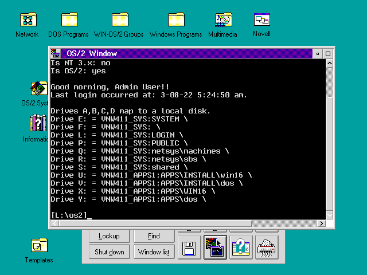
Task: Click the Drive Q: netsys\machines line
Action: pyautogui.click(x=140, y=151)
